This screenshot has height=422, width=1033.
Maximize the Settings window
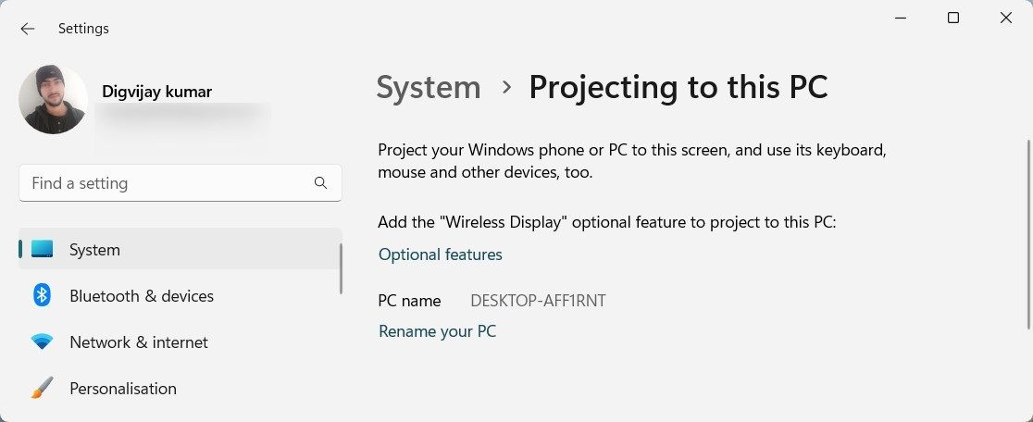click(x=953, y=18)
